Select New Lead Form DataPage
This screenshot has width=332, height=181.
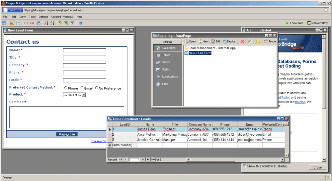pos(198,53)
